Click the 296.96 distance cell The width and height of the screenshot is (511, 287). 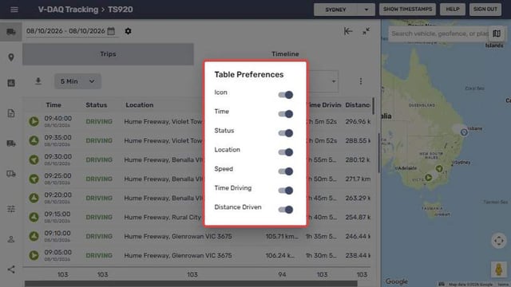click(x=358, y=121)
